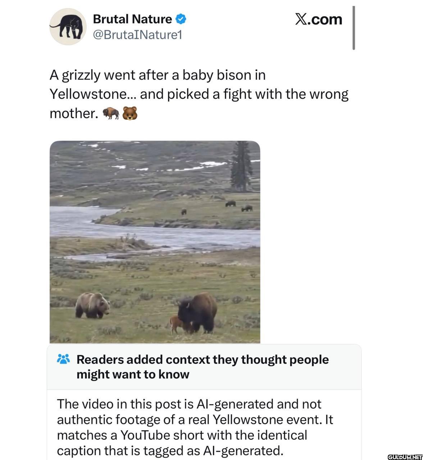The image size is (424, 460).
Task: Click the blue verified checkmark badge
Action: pos(181,19)
